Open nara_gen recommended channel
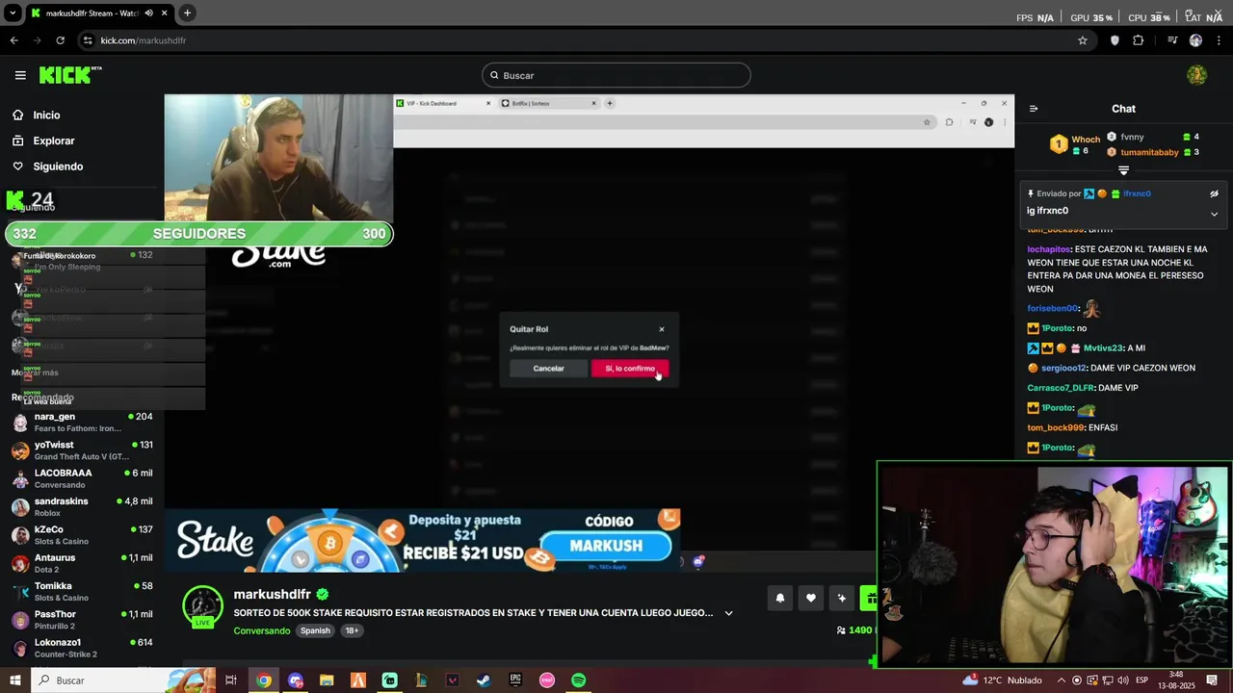This screenshot has height=693, width=1233. tap(82, 422)
